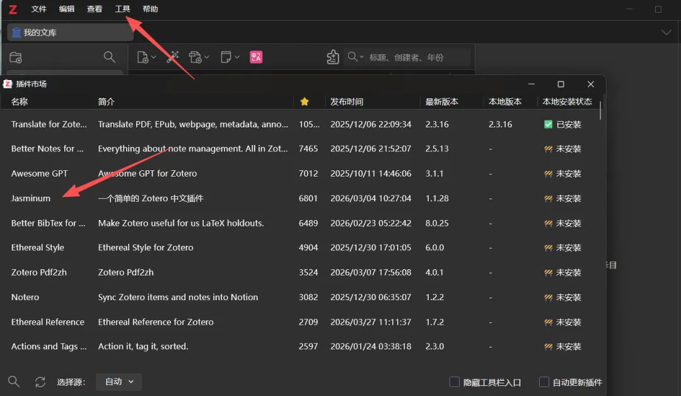Click description 'Action it, tag it, sorted.'
Image resolution: width=681 pixels, height=396 pixels.
pos(143,346)
